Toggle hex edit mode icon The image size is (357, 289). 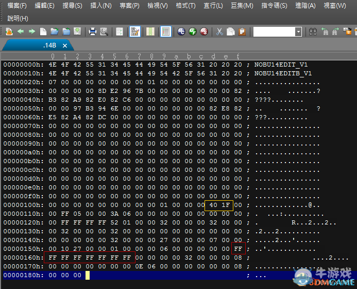tap(135, 31)
